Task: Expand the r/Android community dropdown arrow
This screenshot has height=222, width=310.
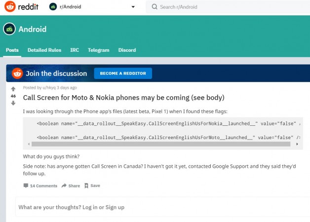Action: (133, 7)
